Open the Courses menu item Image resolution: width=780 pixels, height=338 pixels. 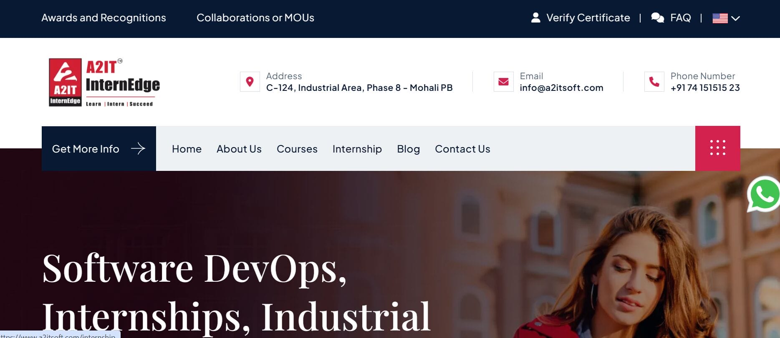coord(297,149)
